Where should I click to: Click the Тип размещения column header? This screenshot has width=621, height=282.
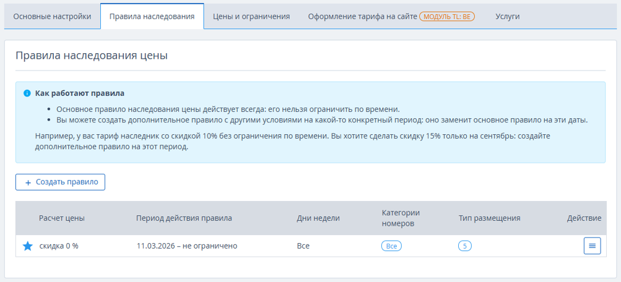(489, 218)
